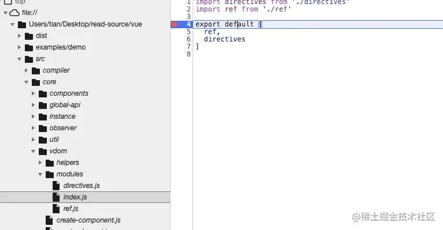Select the file:// origin label

[x=29, y=13]
